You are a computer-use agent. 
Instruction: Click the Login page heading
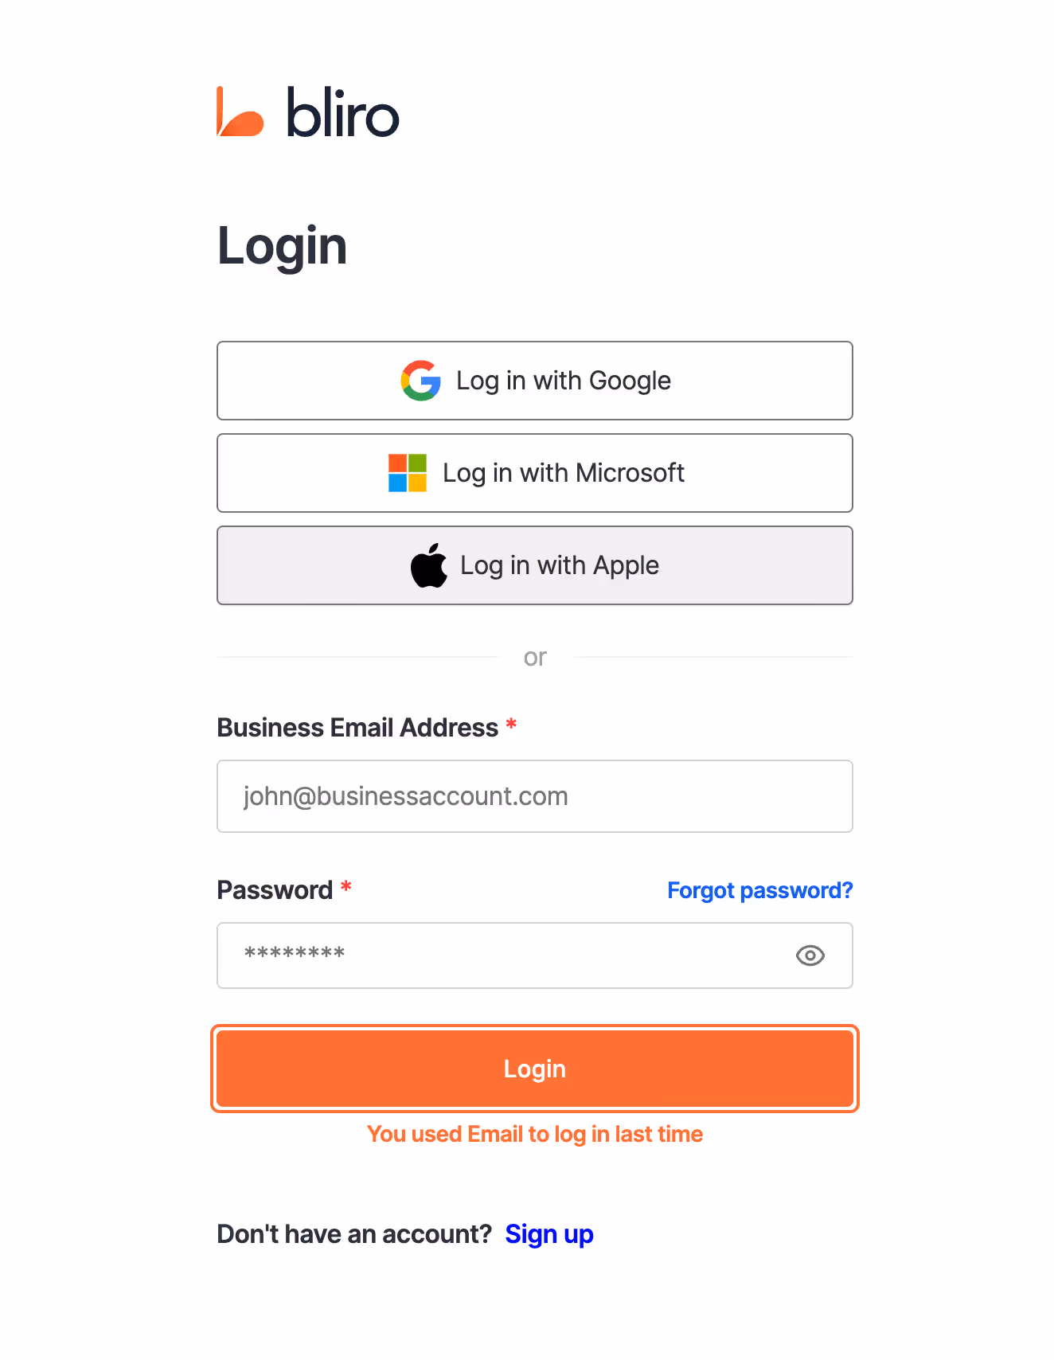(283, 246)
